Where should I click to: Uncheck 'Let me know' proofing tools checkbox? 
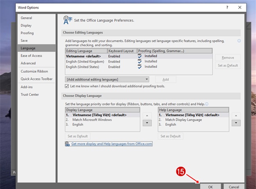point(67,87)
